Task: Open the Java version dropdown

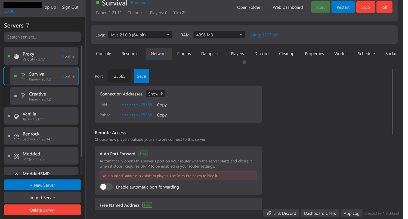Action: pos(140,35)
